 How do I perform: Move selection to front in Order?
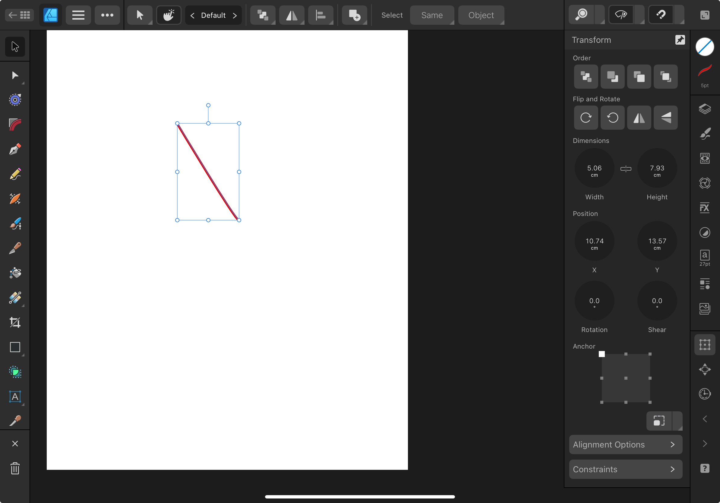pos(665,77)
